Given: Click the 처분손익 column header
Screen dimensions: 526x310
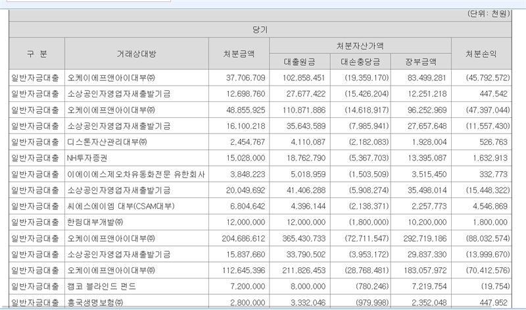Looking at the screenshot, I should [x=483, y=54].
